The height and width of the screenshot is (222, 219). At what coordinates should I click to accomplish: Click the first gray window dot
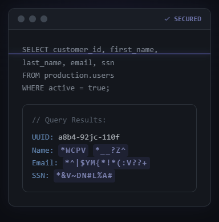click(21, 19)
